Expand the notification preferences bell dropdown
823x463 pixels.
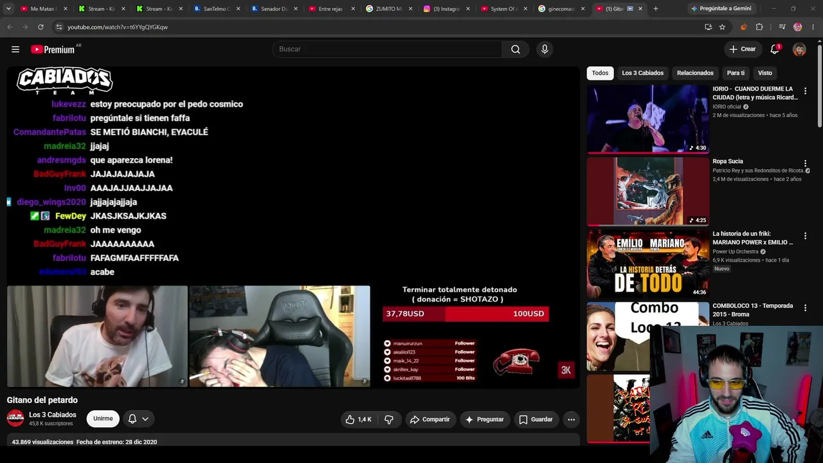pyautogui.click(x=138, y=419)
